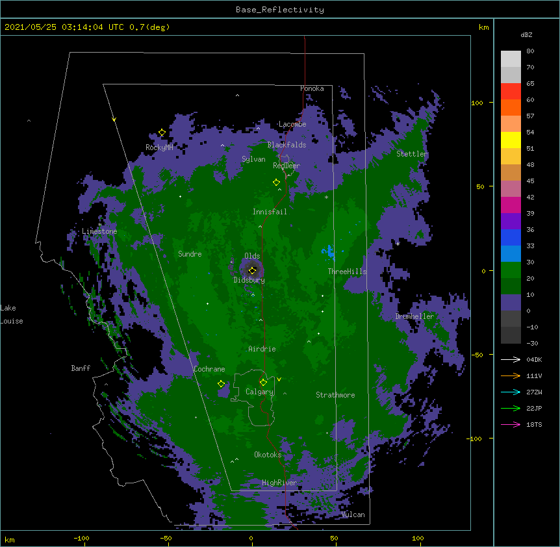
Task: Click the Olds town label
Action: click(x=252, y=256)
